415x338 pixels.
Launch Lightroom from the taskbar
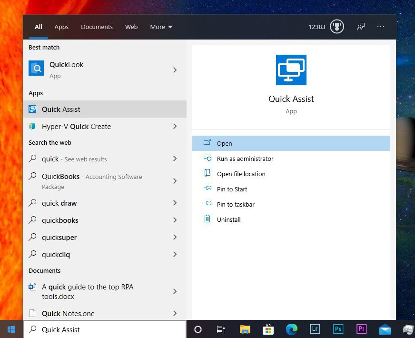pyautogui.click(x=315, y=329)
